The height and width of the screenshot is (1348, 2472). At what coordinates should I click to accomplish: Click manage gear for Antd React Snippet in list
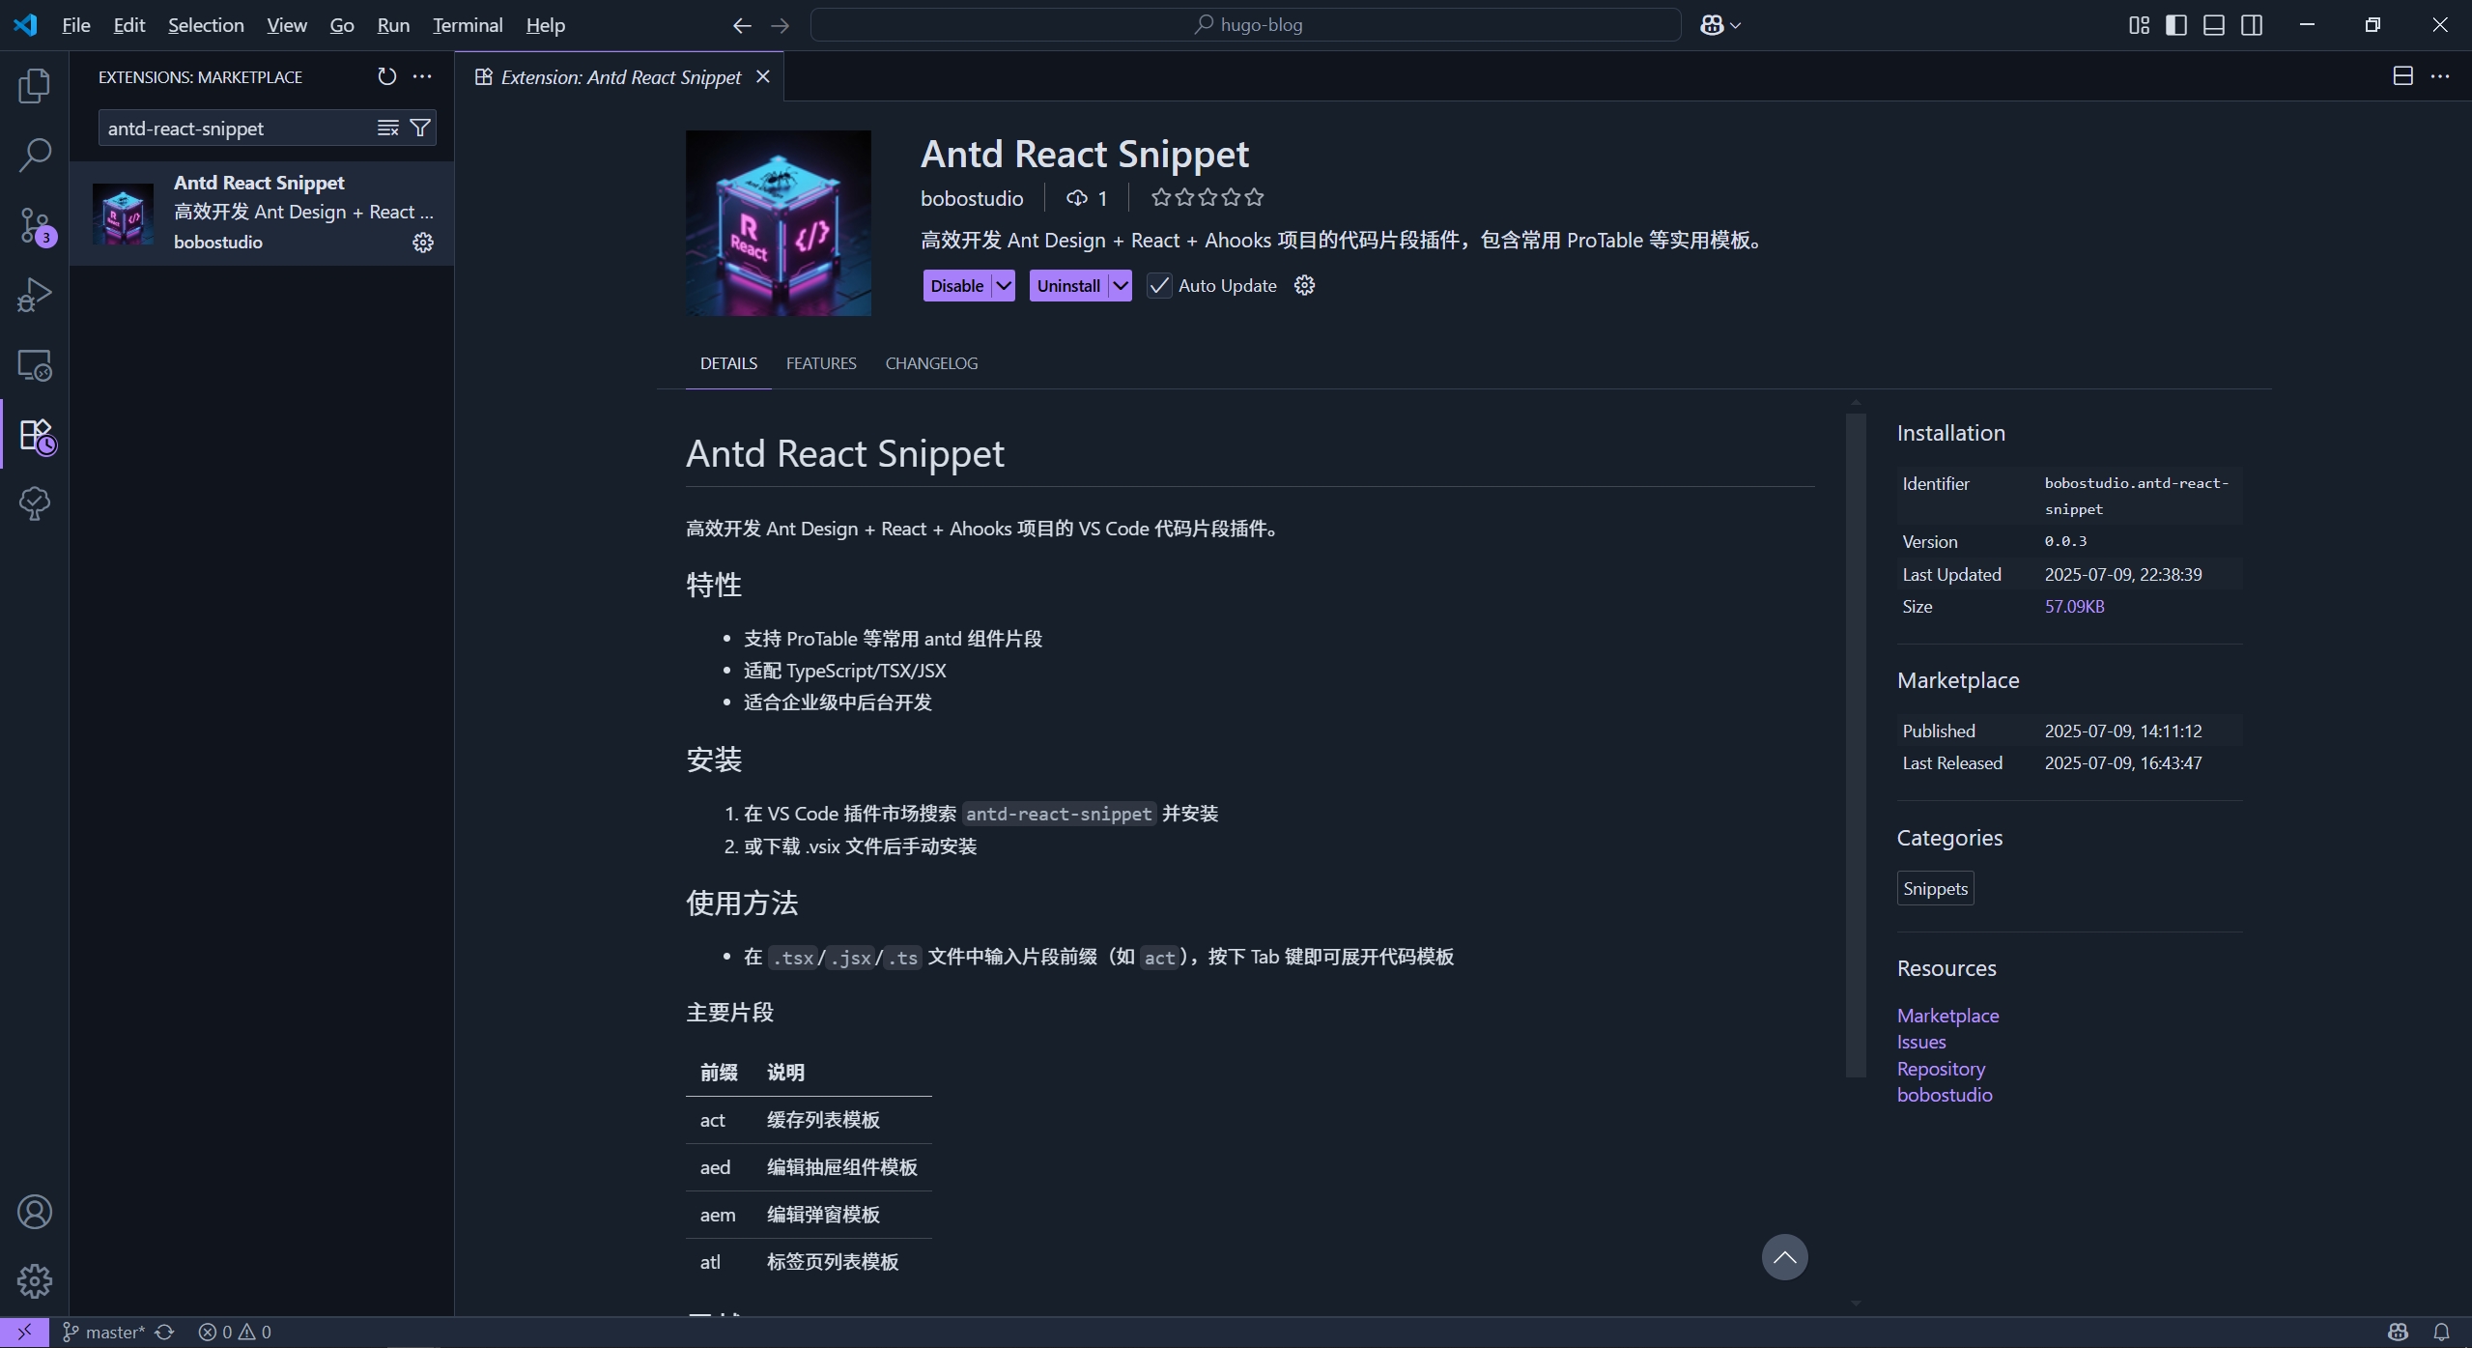pyautogui.click(x=423, y=243)
